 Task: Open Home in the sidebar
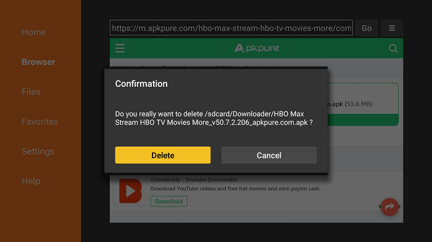pyautogui.click(x=33, y=32)
